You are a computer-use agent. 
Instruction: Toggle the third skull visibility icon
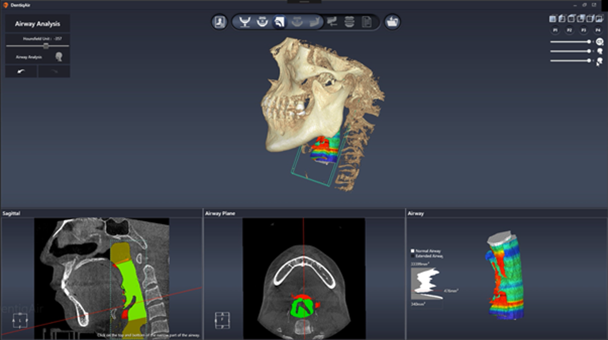(599, 60)
